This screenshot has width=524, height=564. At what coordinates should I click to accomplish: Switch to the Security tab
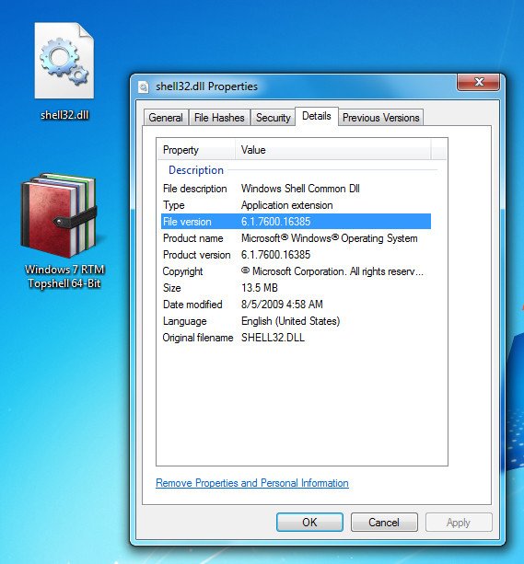(273, 118)
